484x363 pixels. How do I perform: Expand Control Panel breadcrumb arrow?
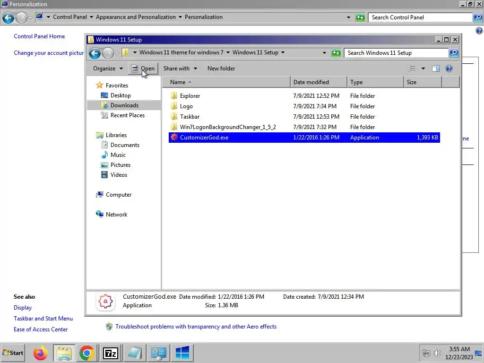coord(91,17)
